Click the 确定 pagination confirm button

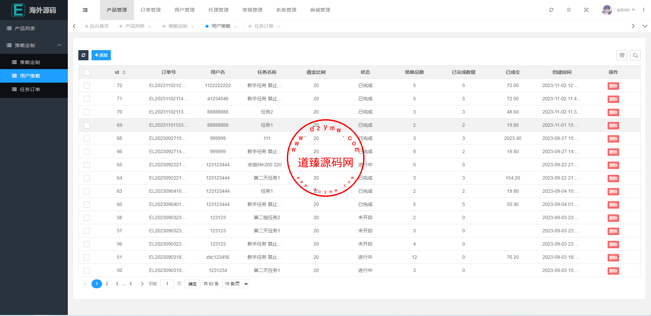pos(193,284)
